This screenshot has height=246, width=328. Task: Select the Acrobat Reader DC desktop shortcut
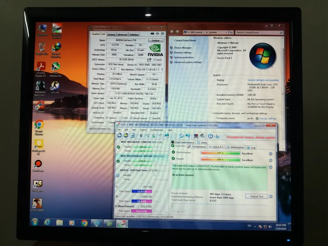41,69
